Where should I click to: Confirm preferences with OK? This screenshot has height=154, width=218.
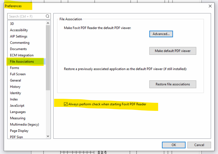pyautogui.click(x=174, y=145)
